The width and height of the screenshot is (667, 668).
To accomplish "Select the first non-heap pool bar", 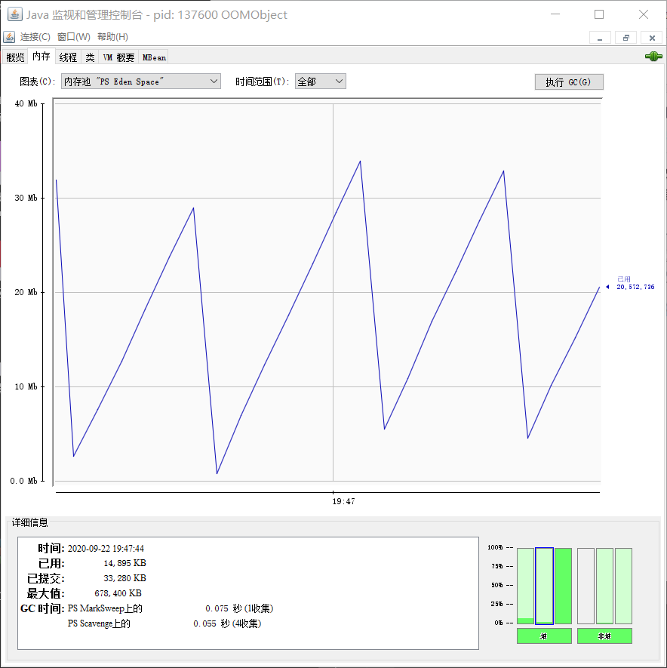I will (586, 586).
